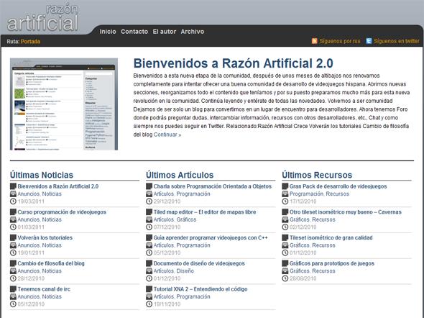
Task: Open the Archivo menu item
Action: [193, 32]
